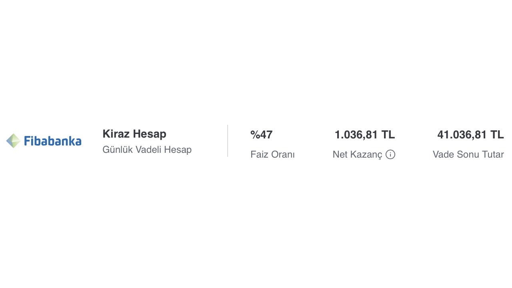Open the Kiraz Hesap account title

[x=134, y=134]
